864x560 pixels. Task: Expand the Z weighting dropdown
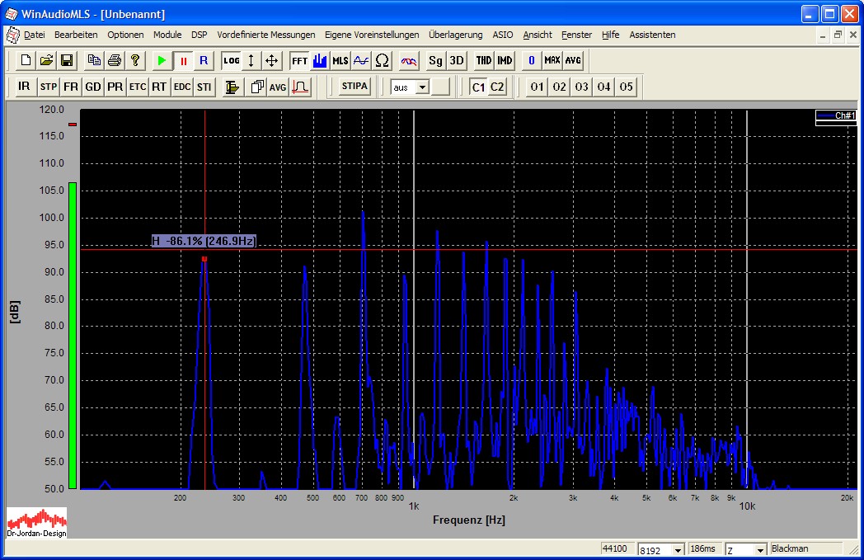coord(760,550)
